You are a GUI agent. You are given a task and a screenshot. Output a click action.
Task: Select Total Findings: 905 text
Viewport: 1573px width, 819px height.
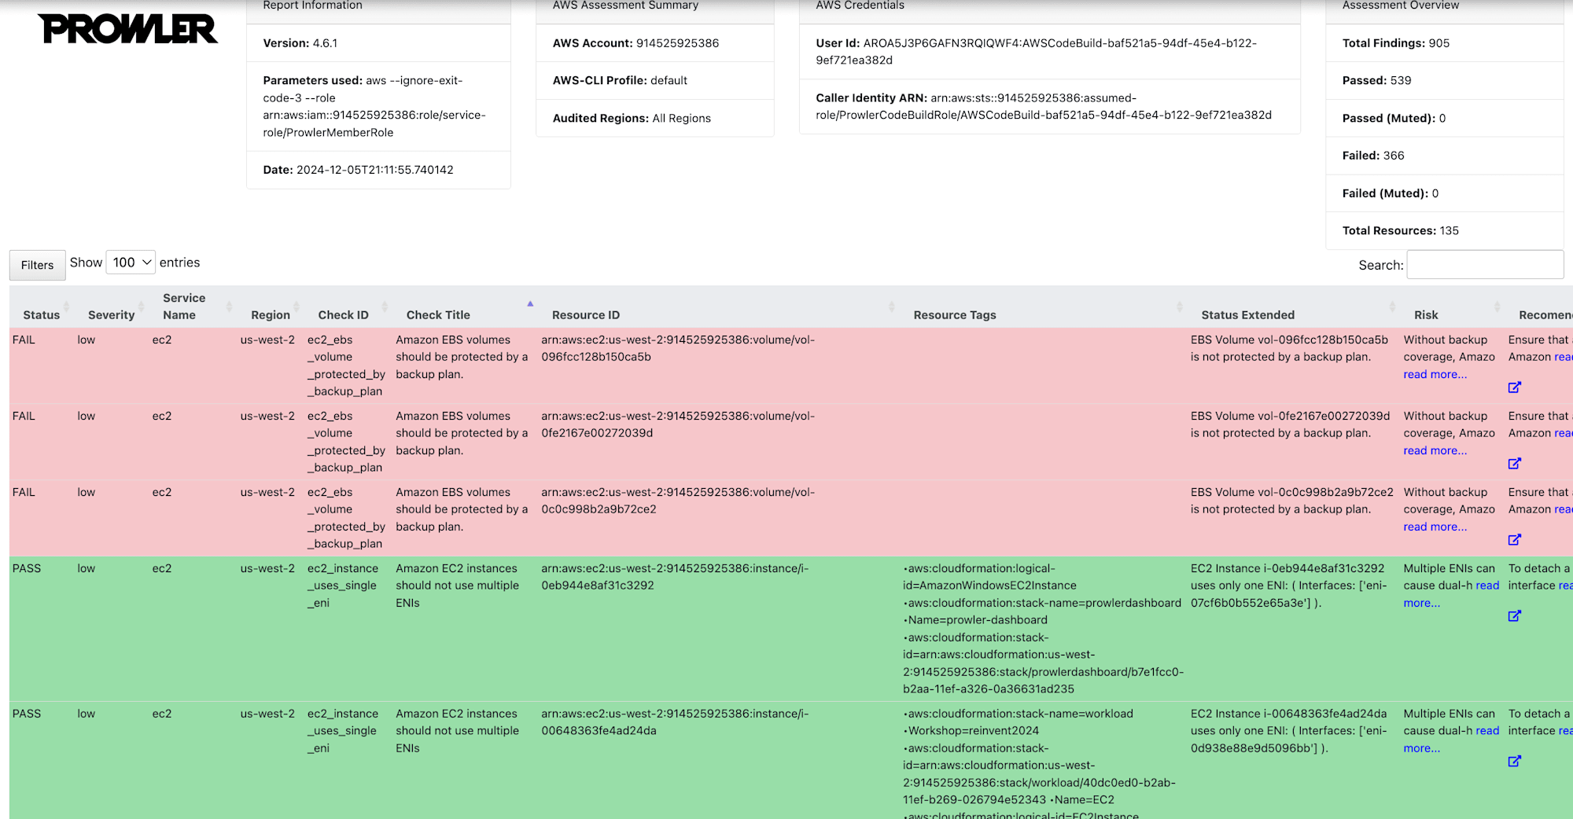pyautogui.click(x=1395, y=43)
